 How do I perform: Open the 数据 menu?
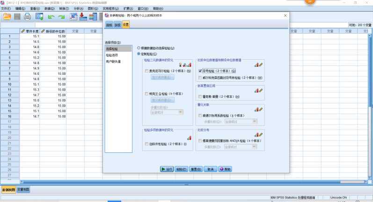pos(50,8)
